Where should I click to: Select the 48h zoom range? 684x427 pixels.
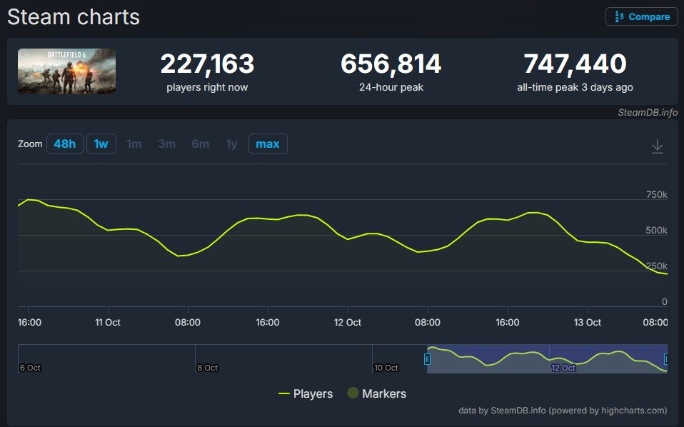[x=64, y=144]
